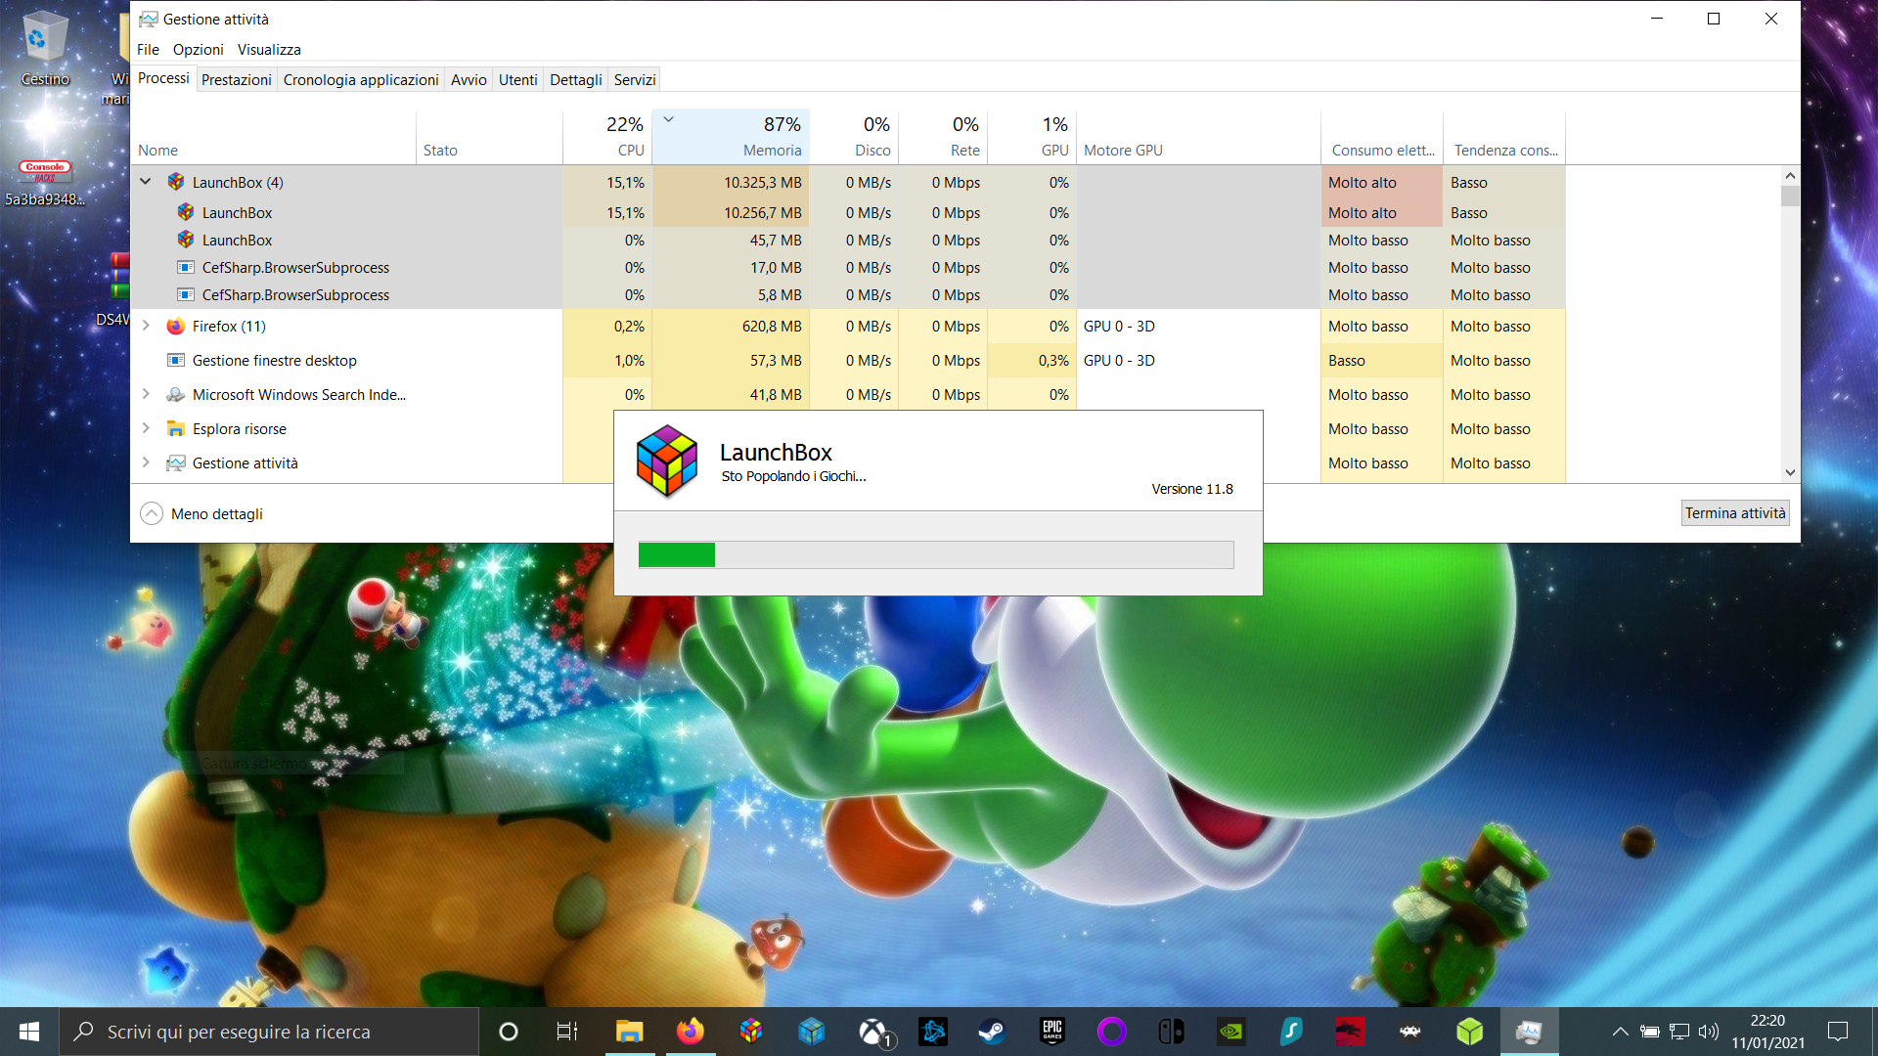Open the NVIDIA taskbar icon

coord(1230,1032)
